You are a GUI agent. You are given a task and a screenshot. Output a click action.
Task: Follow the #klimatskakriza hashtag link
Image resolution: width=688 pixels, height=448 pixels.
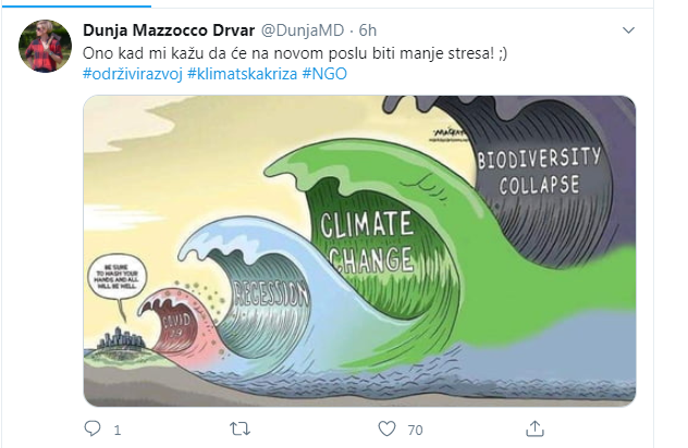tap(242, 74)
